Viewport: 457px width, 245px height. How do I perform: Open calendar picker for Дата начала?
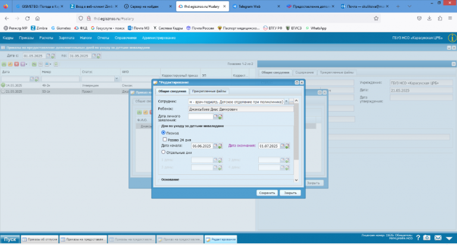pyautogui.click(x=215, y=146)
